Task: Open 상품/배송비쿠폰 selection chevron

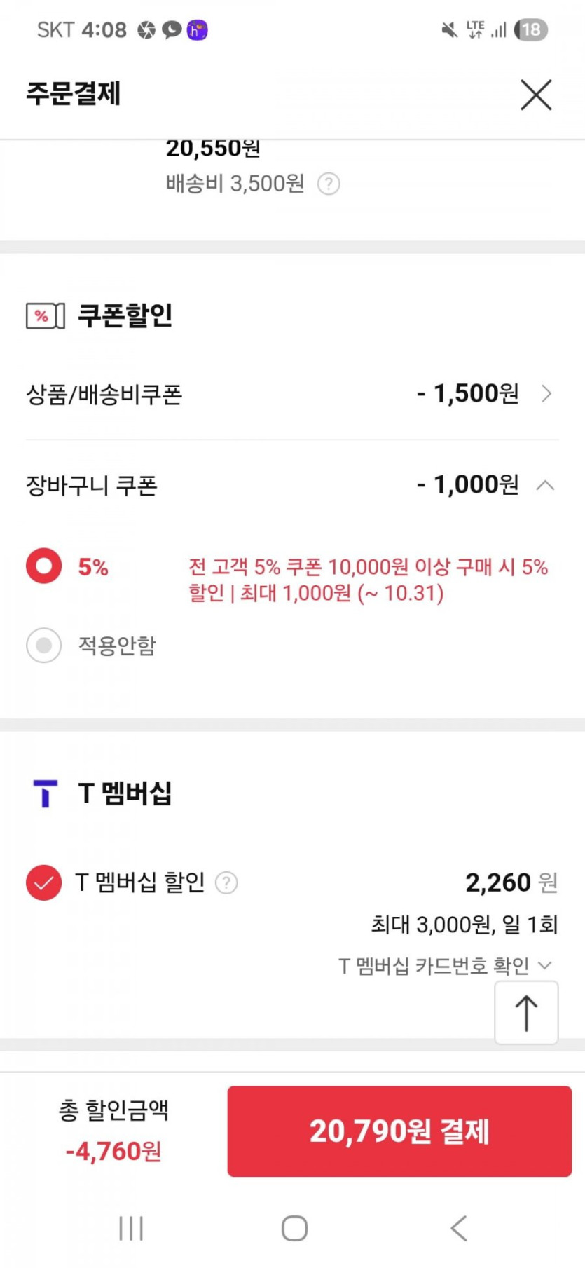Action: click(547, 394)
